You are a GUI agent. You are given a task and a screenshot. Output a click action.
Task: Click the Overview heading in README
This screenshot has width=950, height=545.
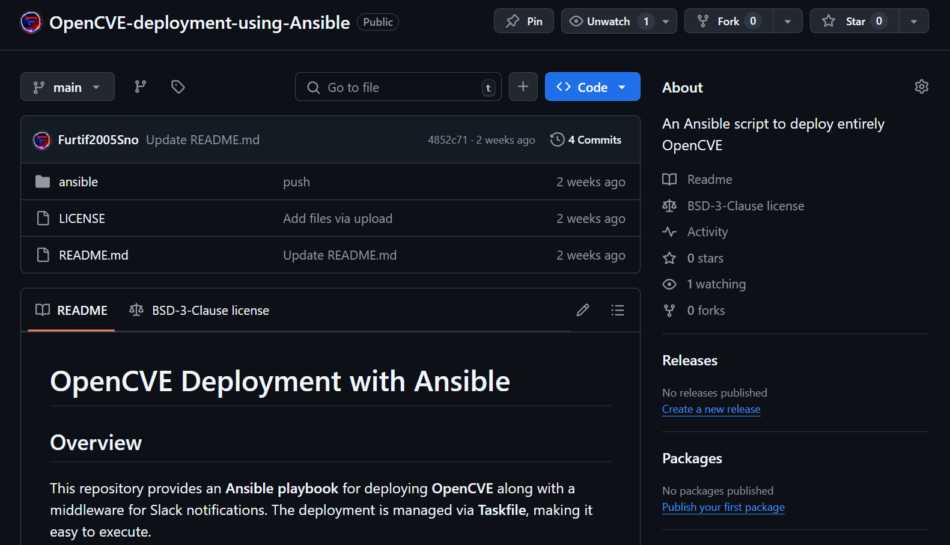(x=96, y=443)
